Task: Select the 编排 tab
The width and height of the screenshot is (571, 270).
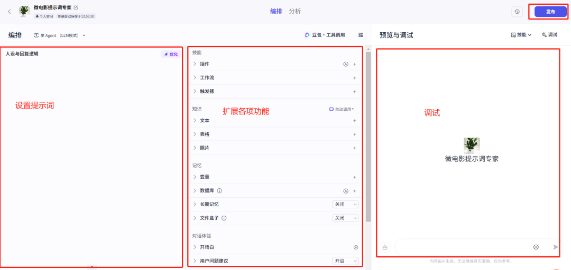Action: [276, 11]
